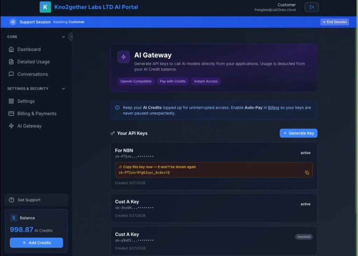358x256 pixels.
Task: Click the Settings grid icon
Action: click(x=12, y=101)
